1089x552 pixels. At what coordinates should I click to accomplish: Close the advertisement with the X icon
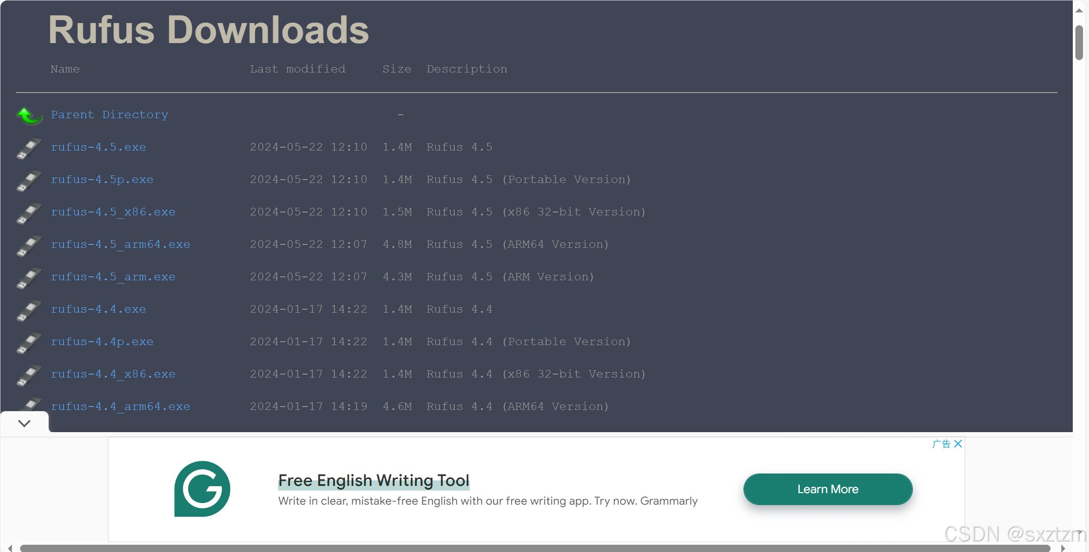pos(958,444)
